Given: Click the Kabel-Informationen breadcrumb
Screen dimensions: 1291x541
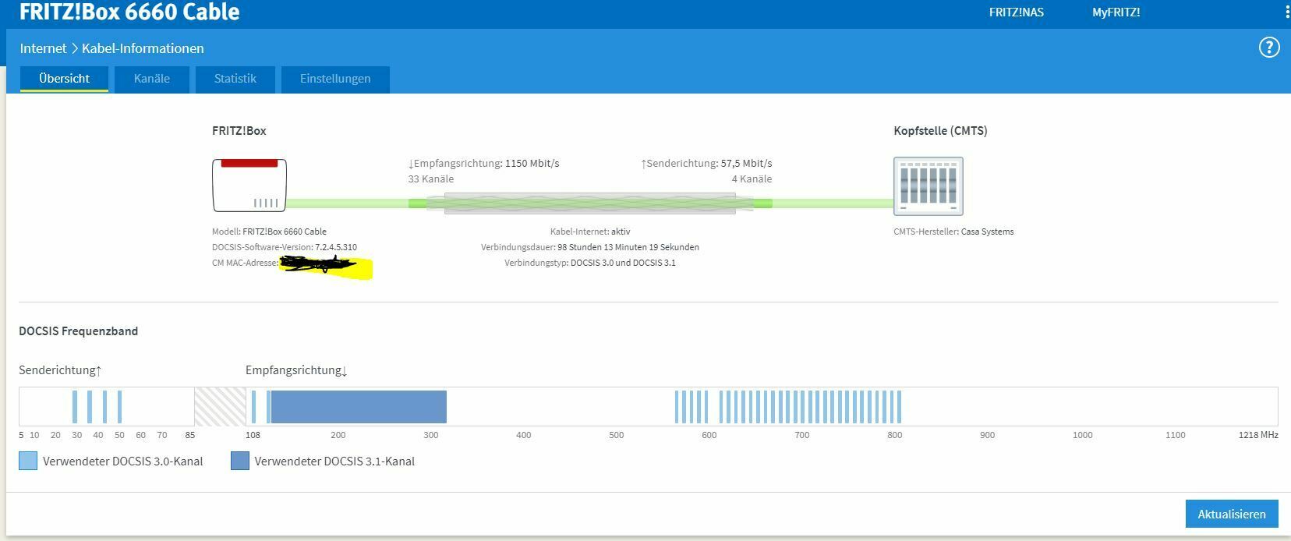Looking at the screenshot, I should (x=143, y=48).
